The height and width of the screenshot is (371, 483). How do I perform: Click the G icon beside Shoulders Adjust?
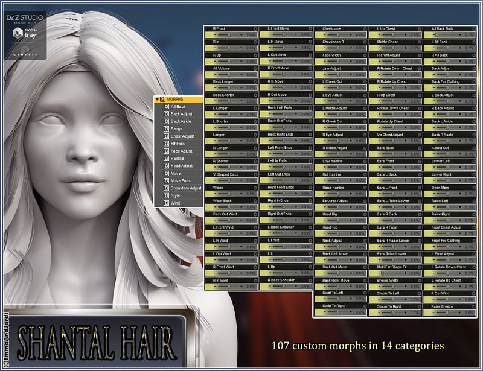tap(167, 188)
